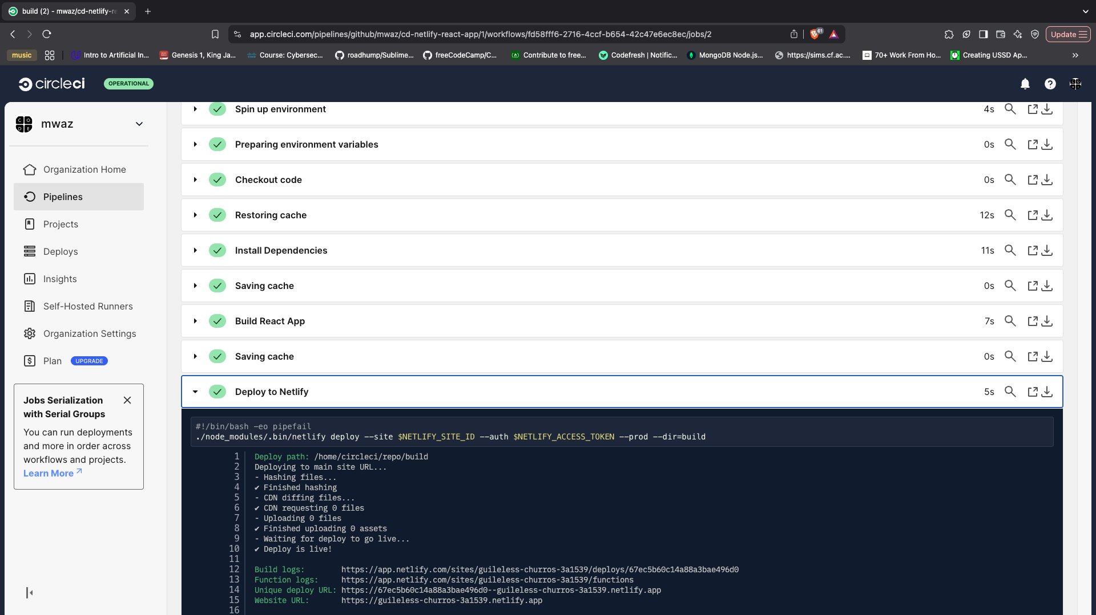
Task: Open the help question mark icon
Action: pos(1050,84)
